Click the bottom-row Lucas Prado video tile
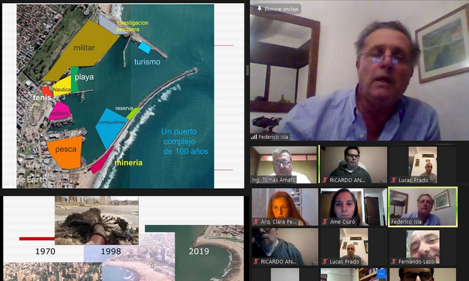Viewport: 469px width, 281px height. tap(353, 246)
